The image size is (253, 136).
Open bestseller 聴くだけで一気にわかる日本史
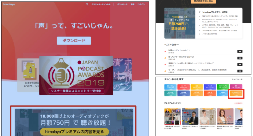click(x=181, y=57)
